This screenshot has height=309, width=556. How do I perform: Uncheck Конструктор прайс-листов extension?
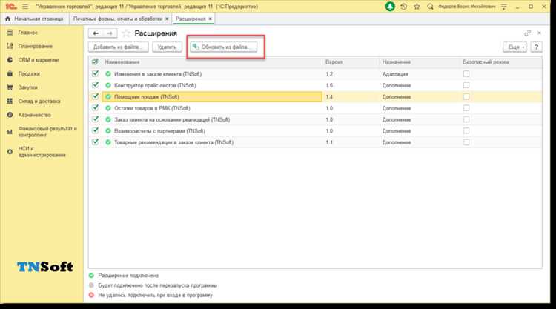pyautogui.click(x=95, y=85)
